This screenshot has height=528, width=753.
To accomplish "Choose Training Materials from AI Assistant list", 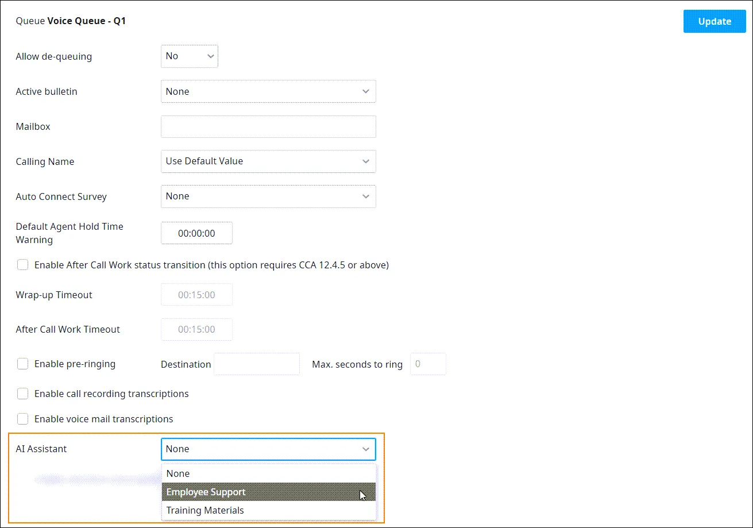I will pos(268,510).
